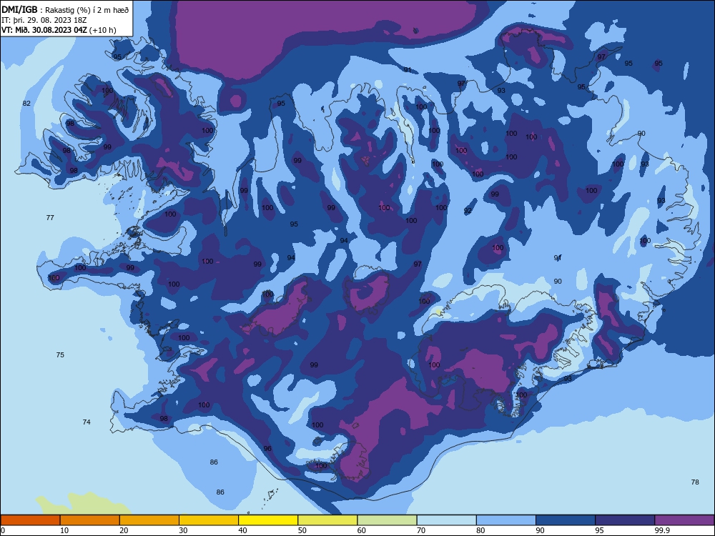Click the '96' humidity value on the south coast
The image size is (715, 536).
click(x=267, y=449)
